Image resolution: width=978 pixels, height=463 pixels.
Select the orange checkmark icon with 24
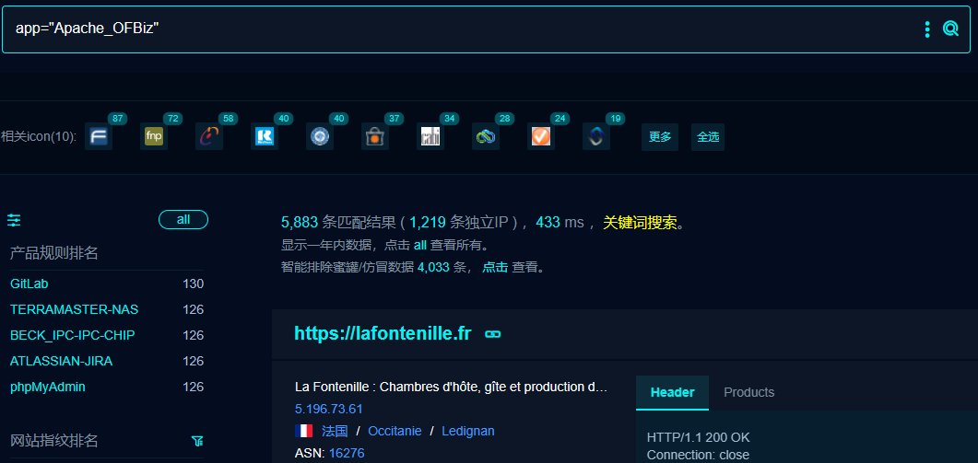tap(541, 136)
